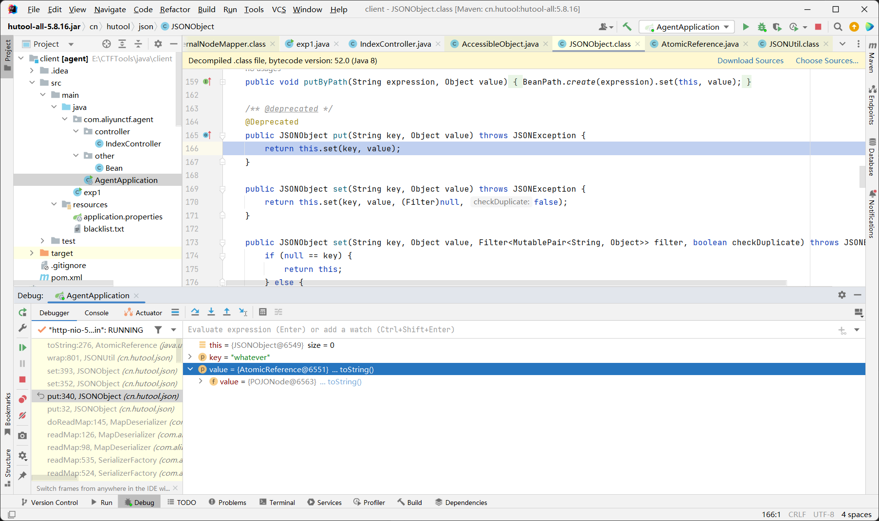Filter frames with funnel icon
This screenshot has height=521, width=879.
[x=158, y=330]
